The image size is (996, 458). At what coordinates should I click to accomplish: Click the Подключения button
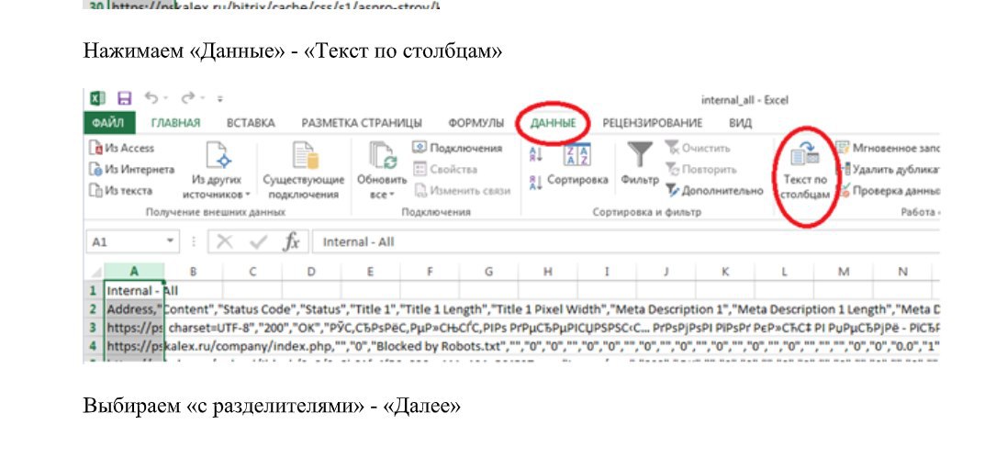click(x=457, y=148)
